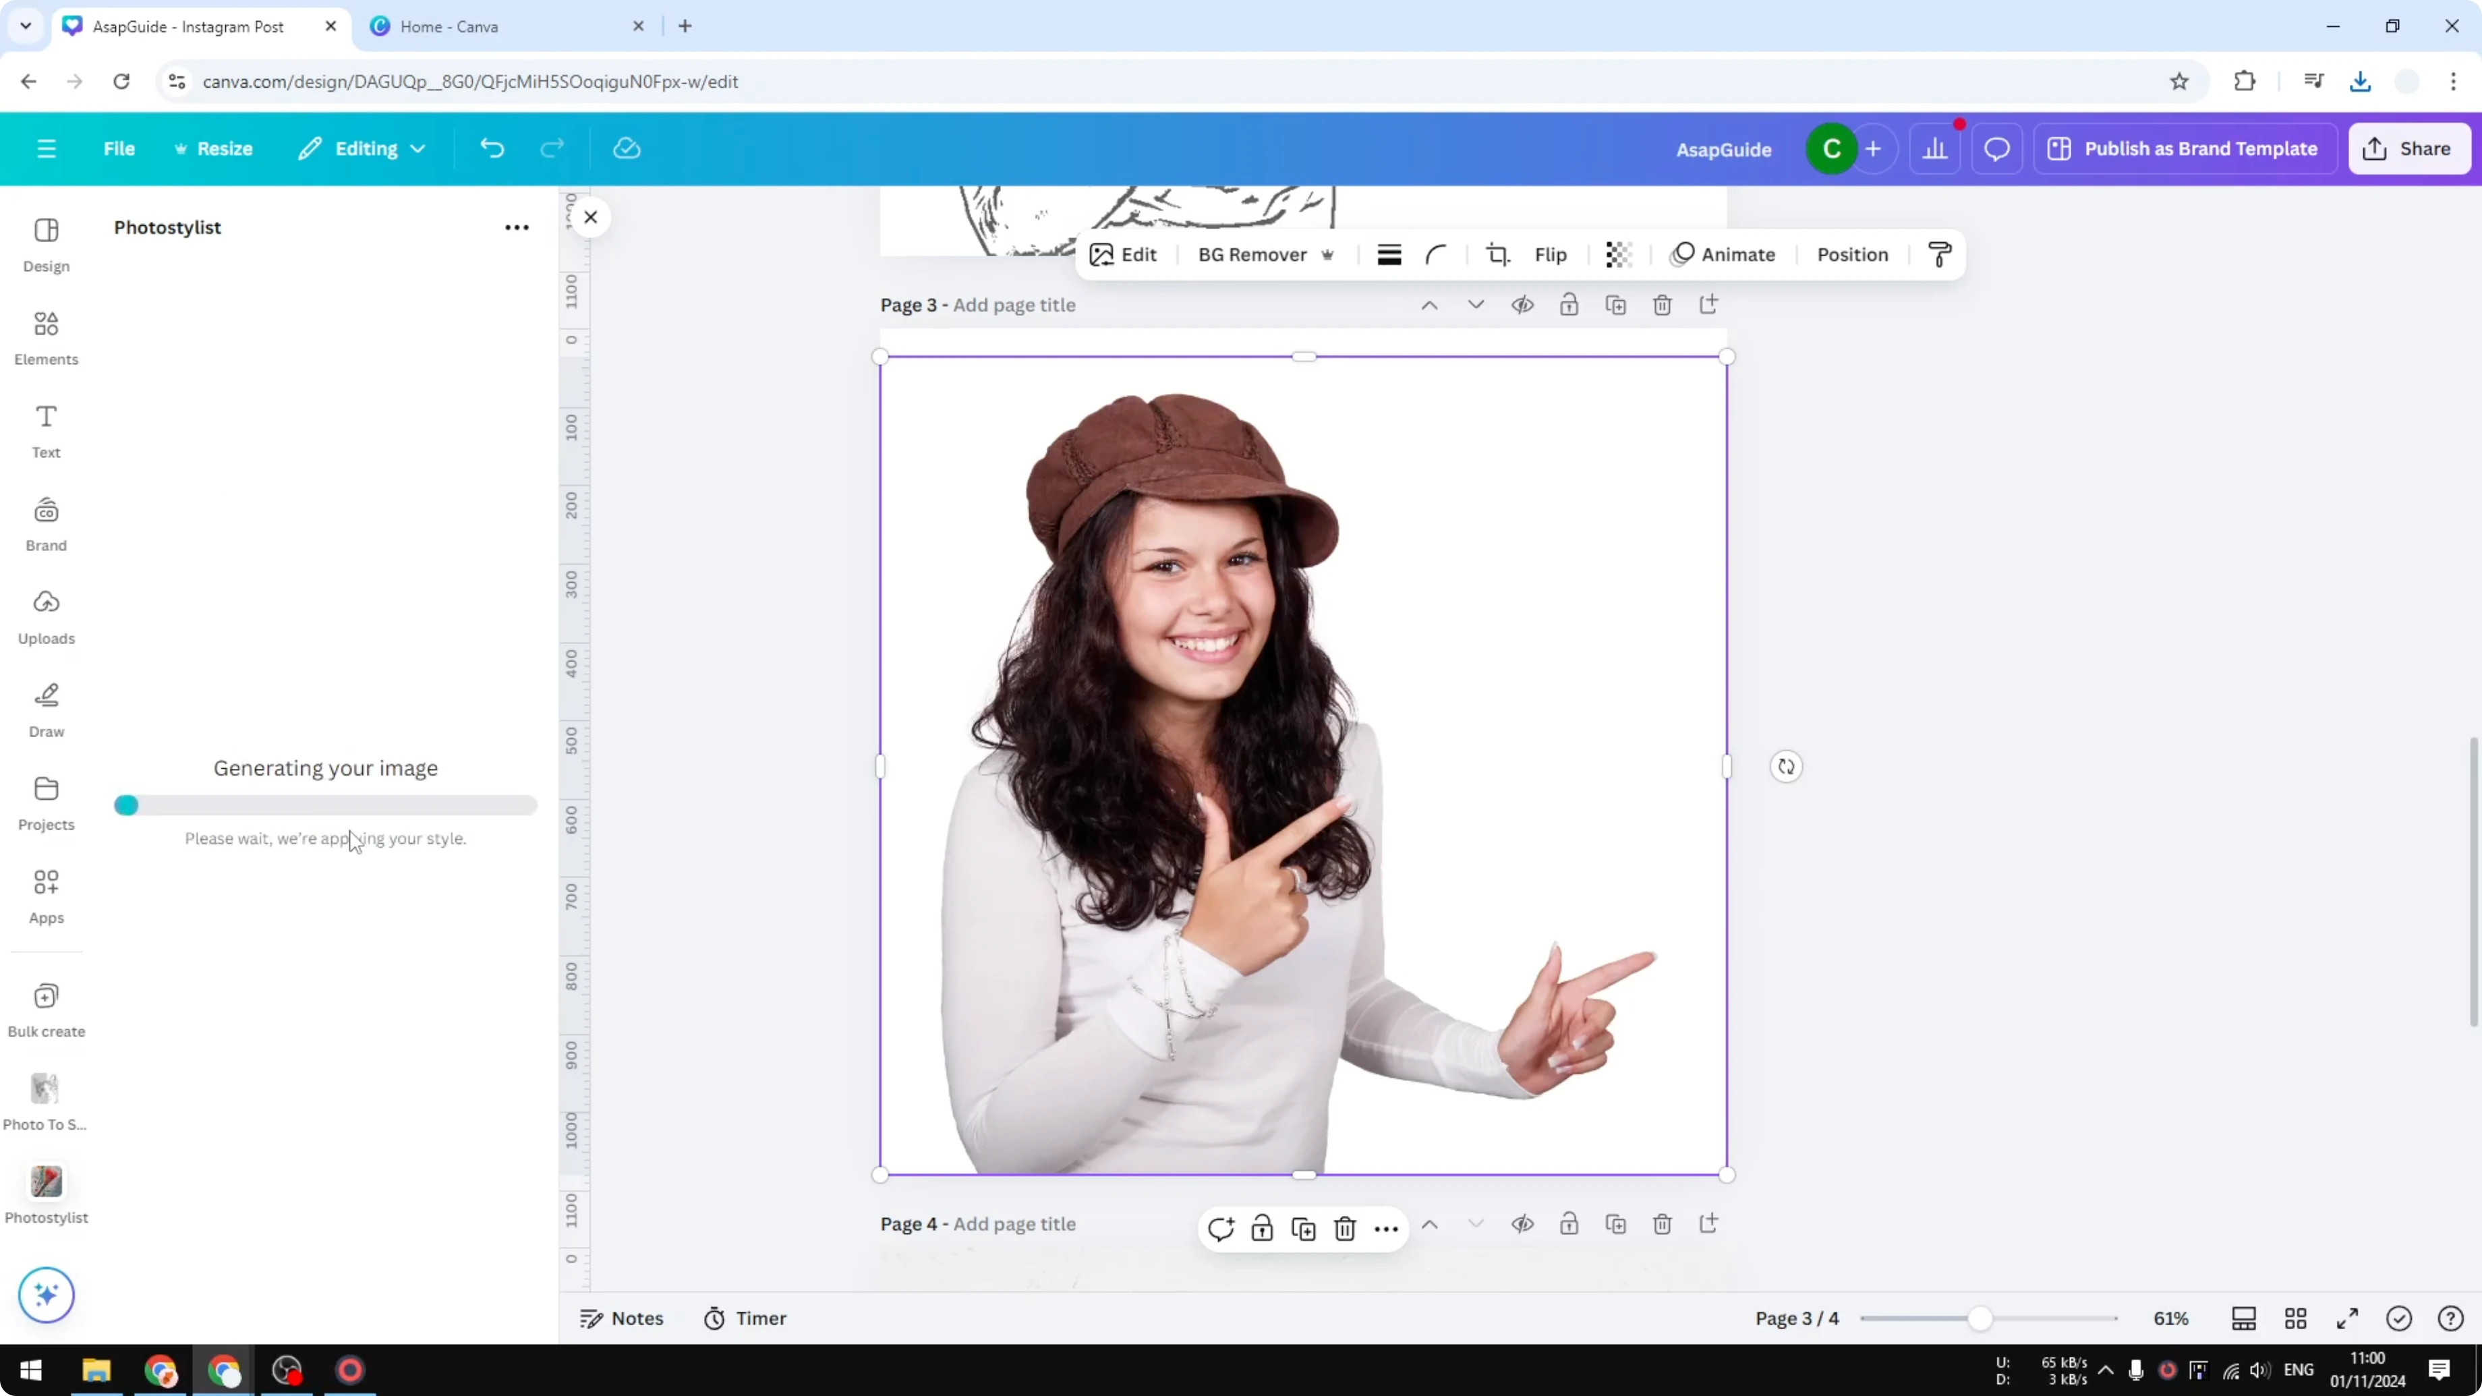Duplicate page 3 using the copy icon
2482x1396 pixels.
tap(1616, 304)
